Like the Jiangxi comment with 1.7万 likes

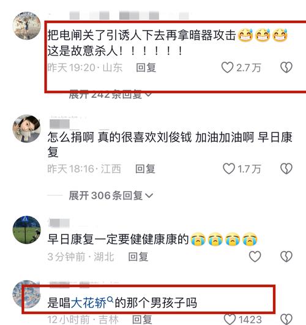(229, 169)
